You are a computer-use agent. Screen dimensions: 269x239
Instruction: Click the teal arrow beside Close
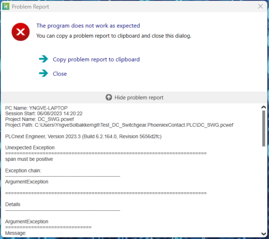coord(43,73)
